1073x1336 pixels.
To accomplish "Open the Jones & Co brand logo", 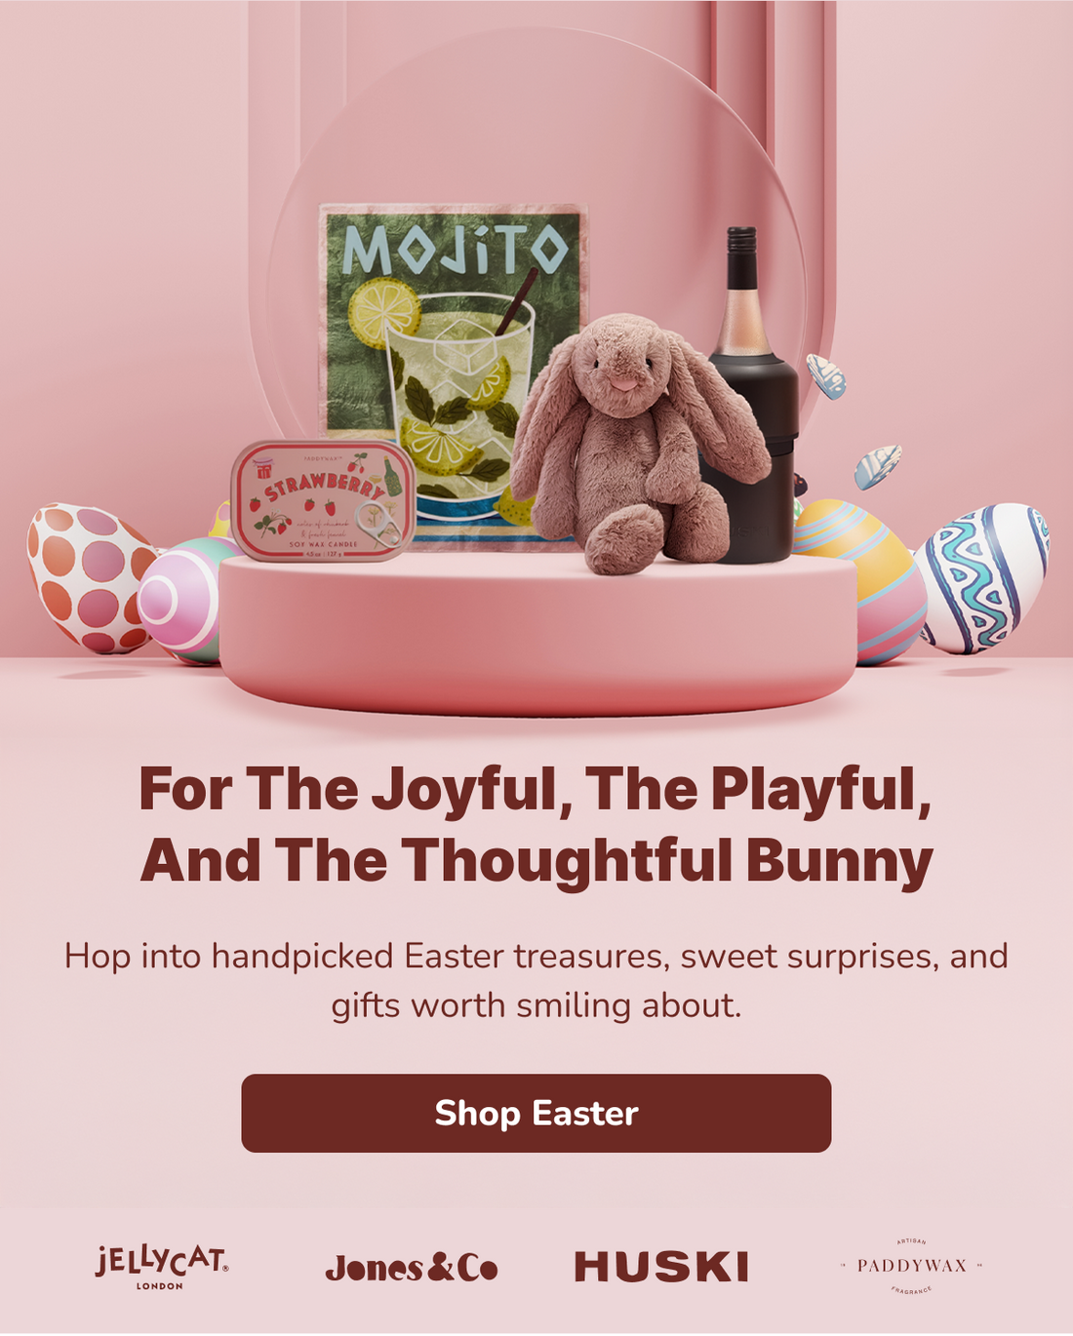I will (412, 1268).
